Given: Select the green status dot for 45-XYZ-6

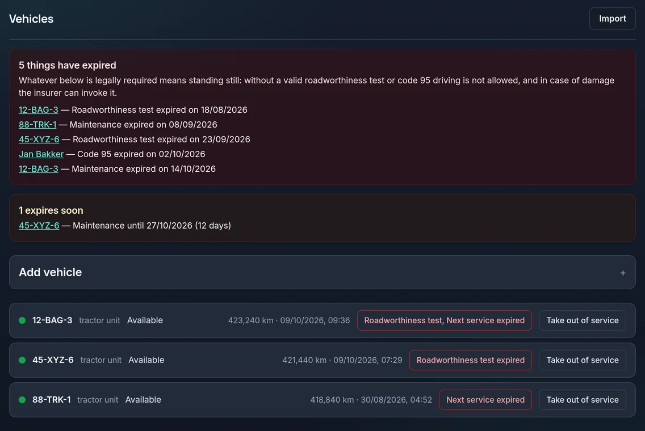Looking at the screenshot, I should pyautogui.click(x=22, y=360).
